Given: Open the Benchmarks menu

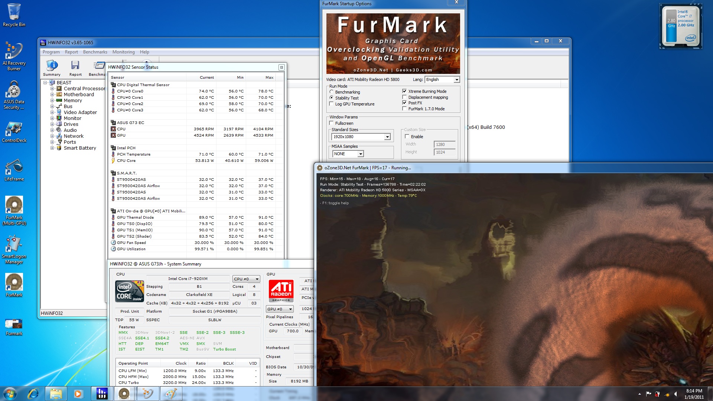Looking at the screenshot, I should 95,52.
